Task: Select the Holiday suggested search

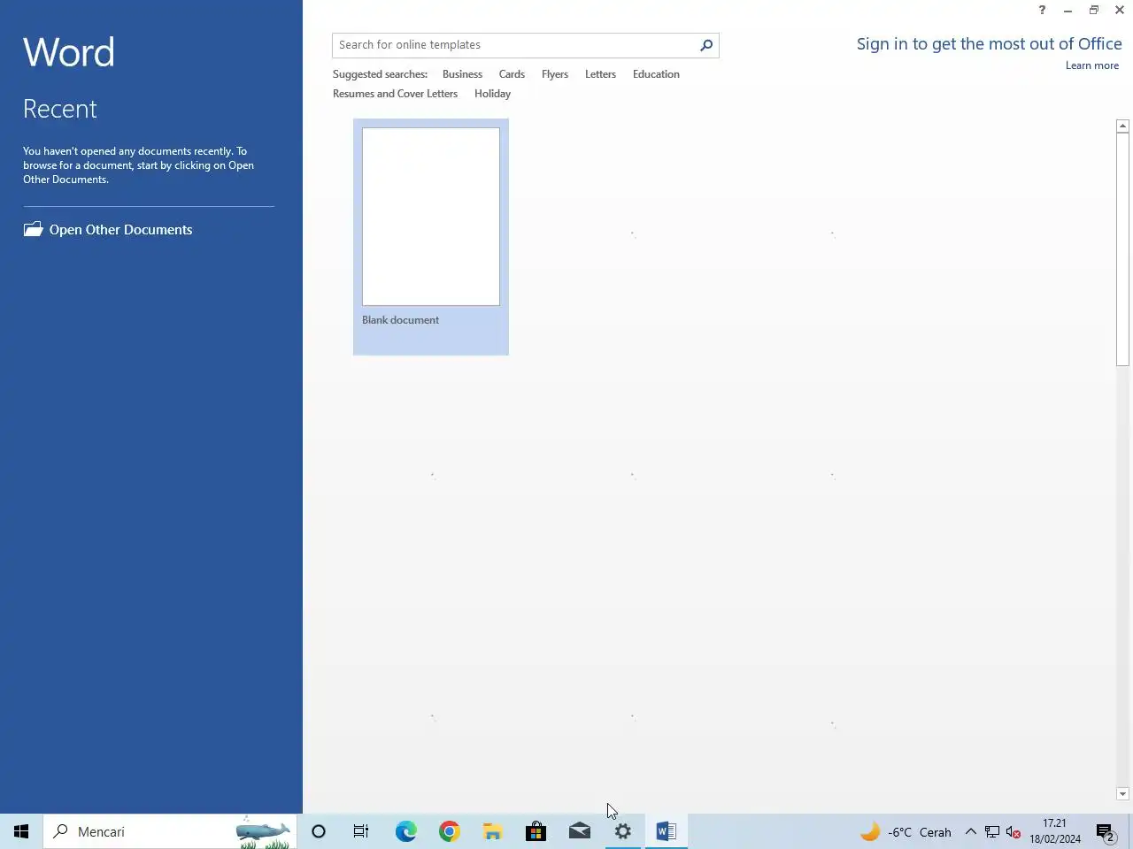Action: (x=492, y=94)
